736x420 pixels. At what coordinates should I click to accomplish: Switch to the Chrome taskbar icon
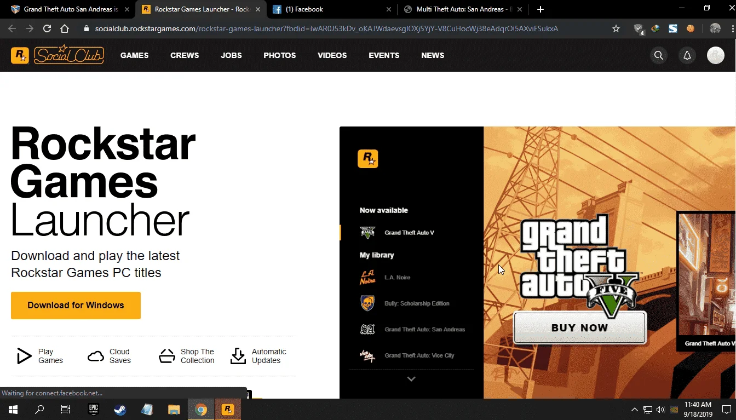(201, 409)
